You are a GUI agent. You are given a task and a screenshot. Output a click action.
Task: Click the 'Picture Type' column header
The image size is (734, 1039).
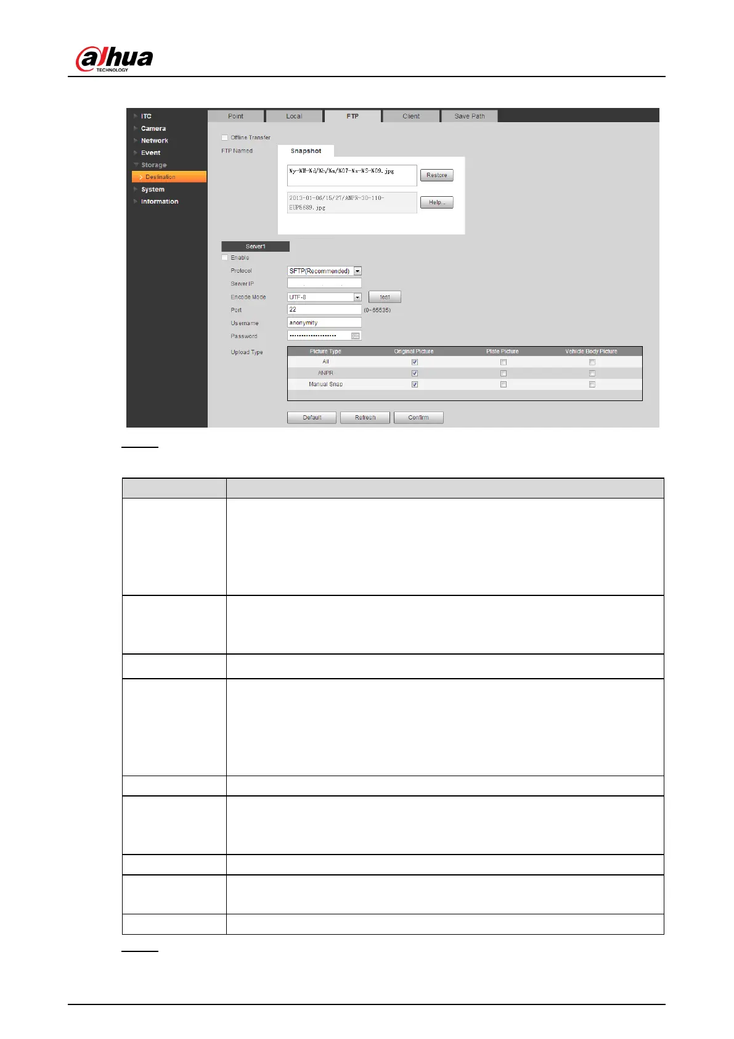325,352
